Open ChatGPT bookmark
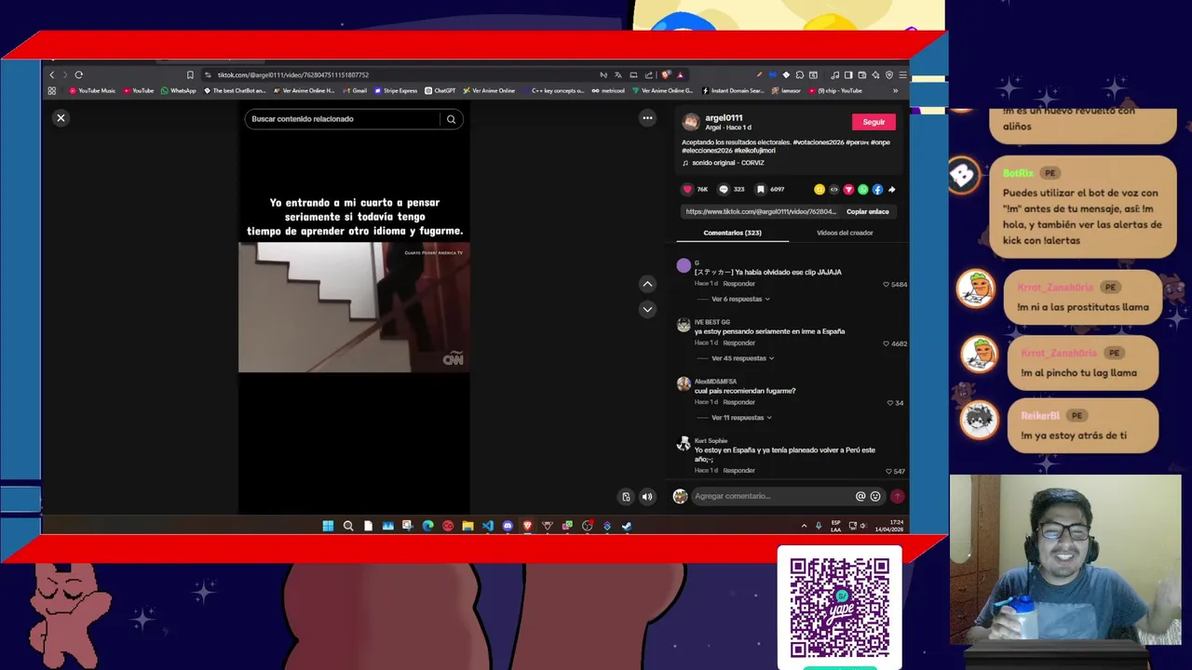This screenshot has height=670, width=1192. click(x=440, y=90)
